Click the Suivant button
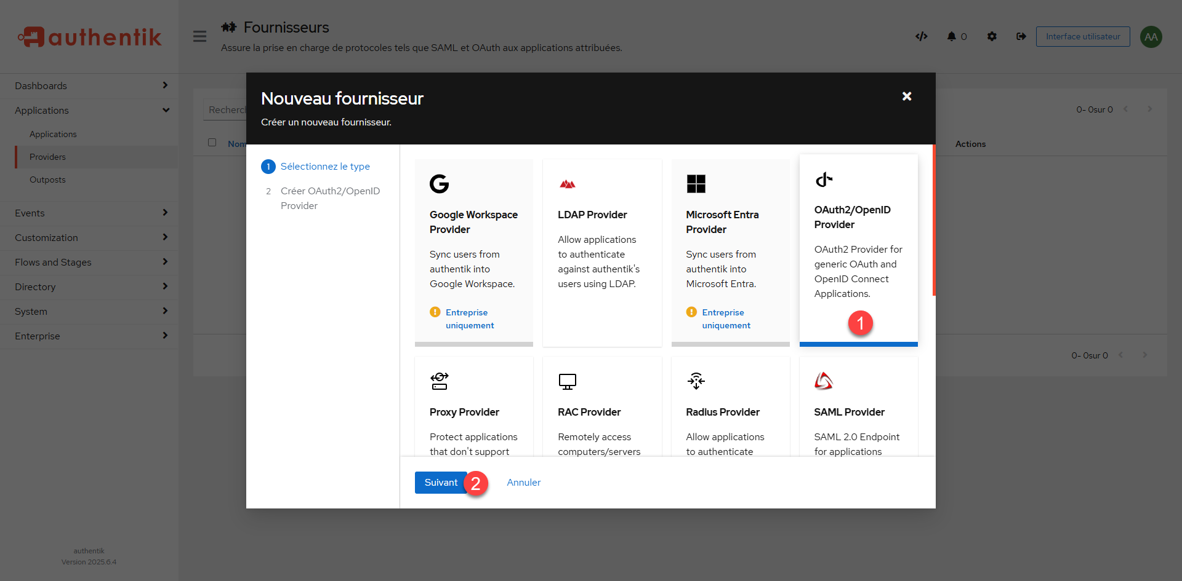1182x581 pixels. (440, 483)
